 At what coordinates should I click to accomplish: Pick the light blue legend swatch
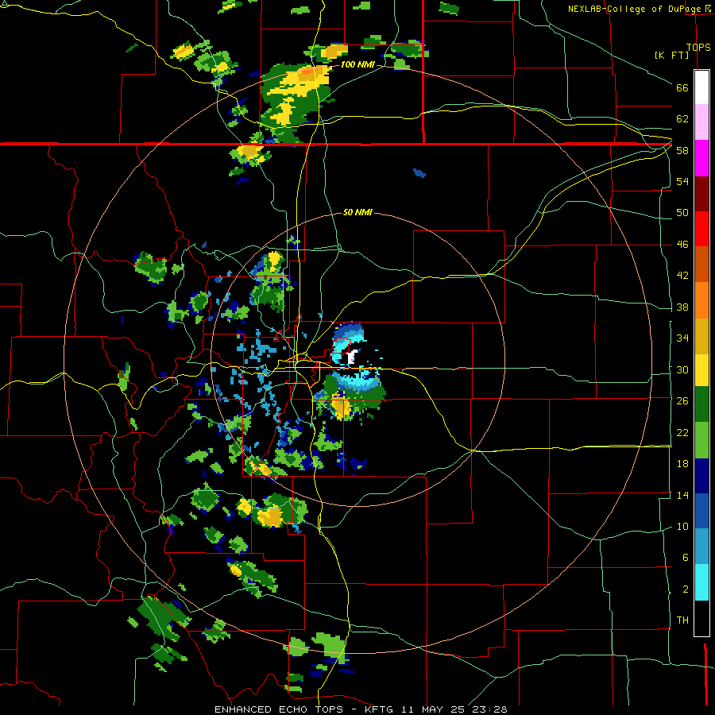pyautogui.click(x=701, y=547)
